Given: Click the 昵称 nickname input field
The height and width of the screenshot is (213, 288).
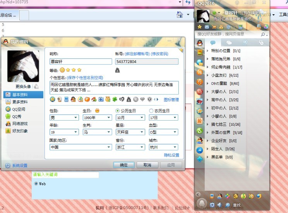Looking at the screenshot, I should point(81,61).
